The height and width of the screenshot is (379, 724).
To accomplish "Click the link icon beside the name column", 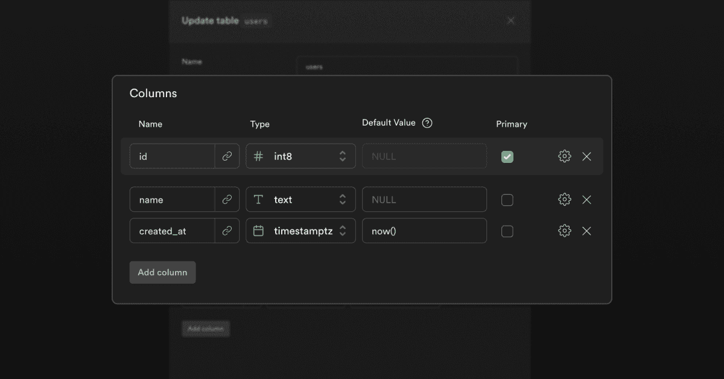I will 227,200.
